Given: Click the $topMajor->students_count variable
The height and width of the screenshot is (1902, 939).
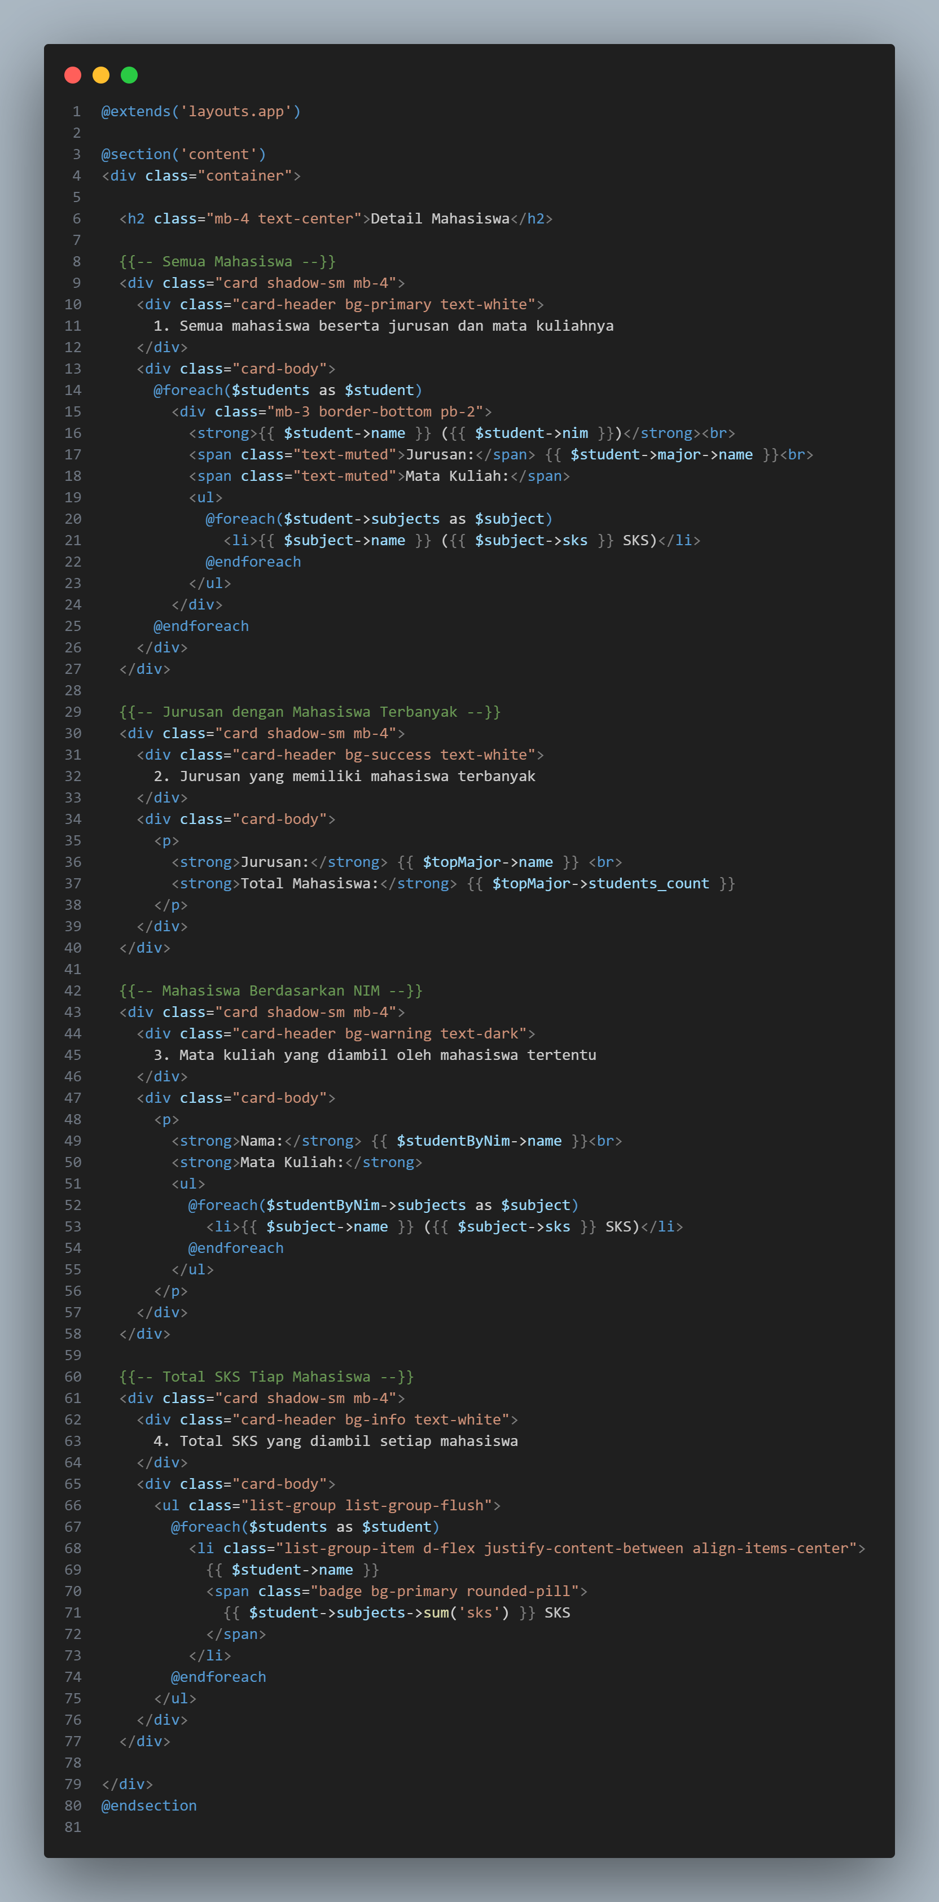Looking at the screenshot, I should point(600,884).
